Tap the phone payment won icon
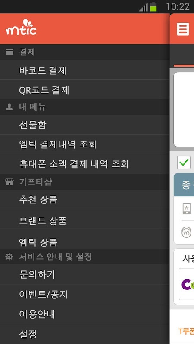Screen dimensions: 194x344 click(x=187, y=209)
